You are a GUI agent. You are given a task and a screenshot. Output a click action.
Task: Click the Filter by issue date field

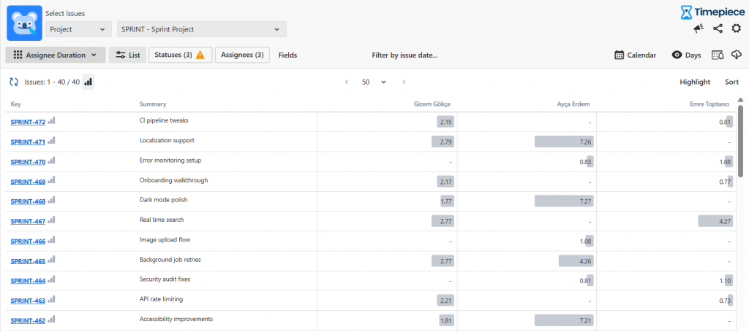point(404,55)
